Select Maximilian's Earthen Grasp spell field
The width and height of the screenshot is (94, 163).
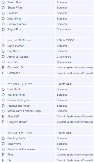click(31, 111)
